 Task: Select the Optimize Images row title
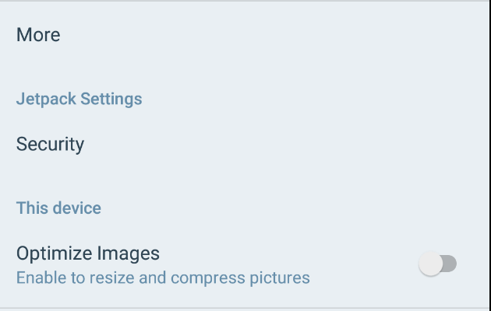88,253
